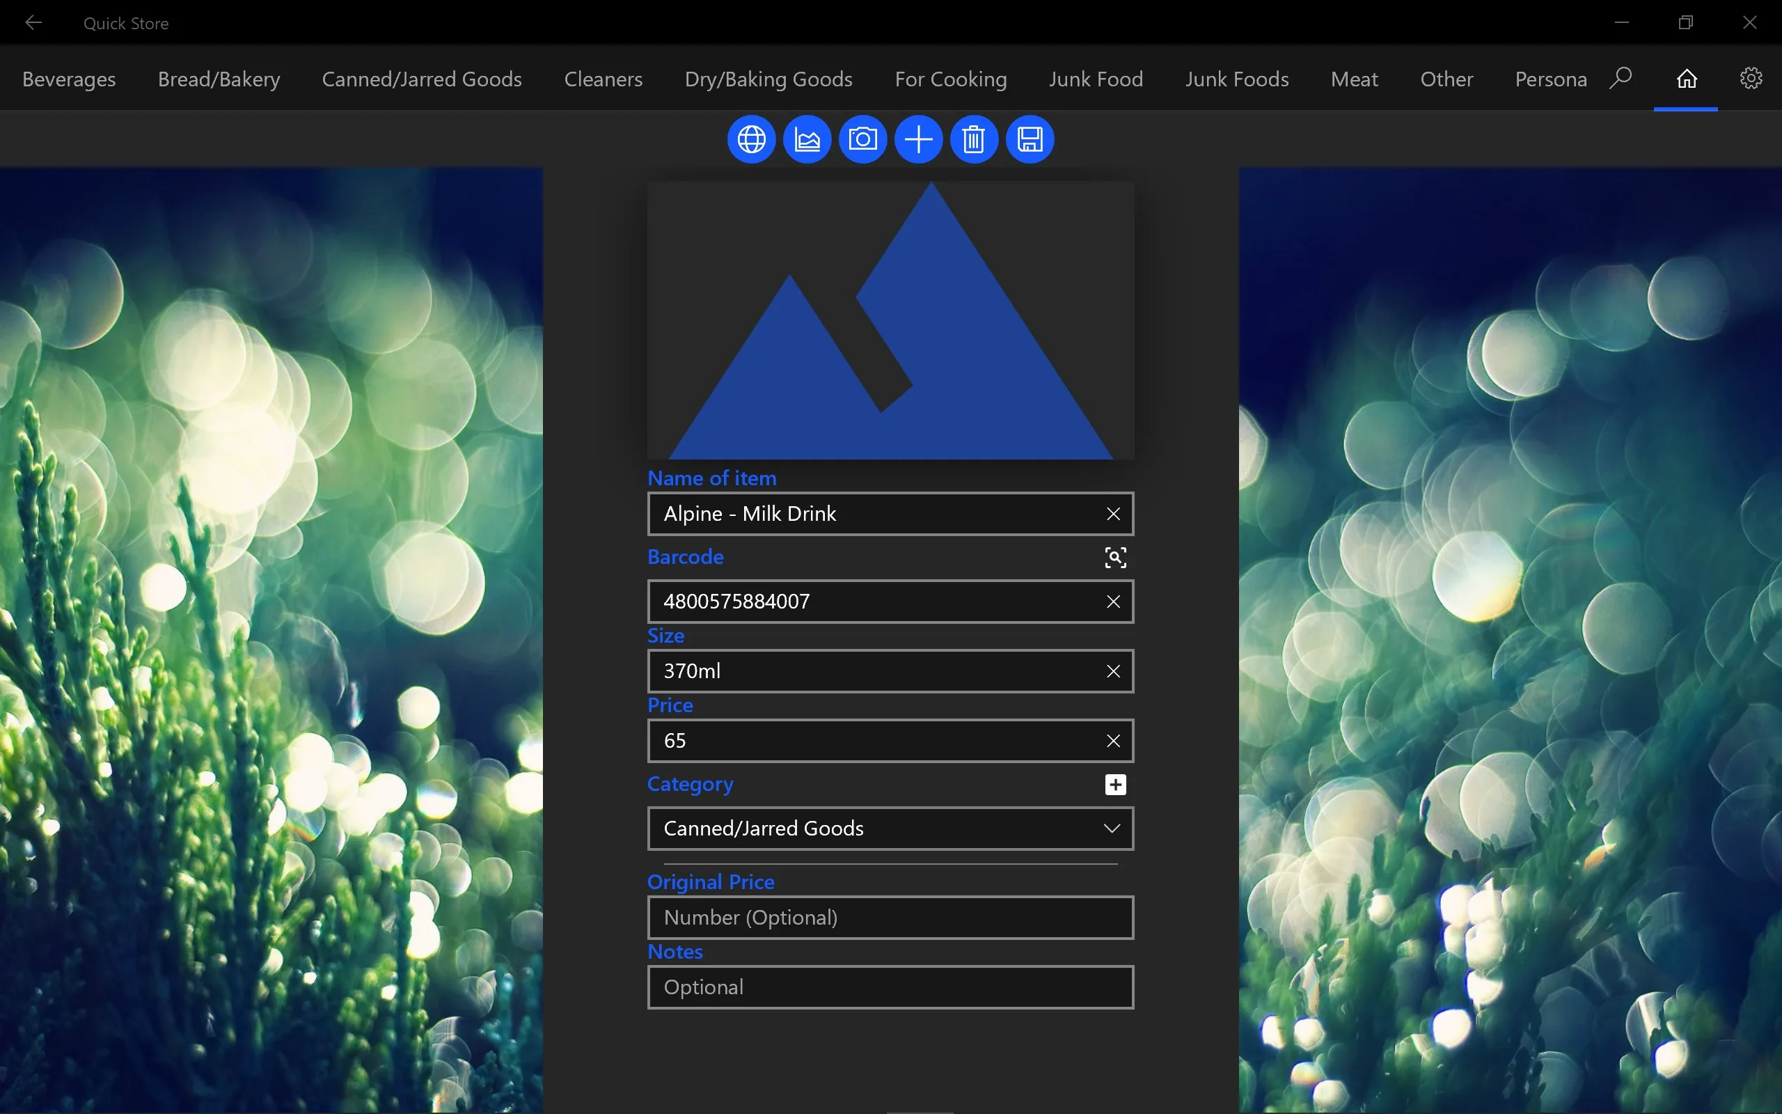Click the Alpine - Milk Drink name field

tap(890, 514)
